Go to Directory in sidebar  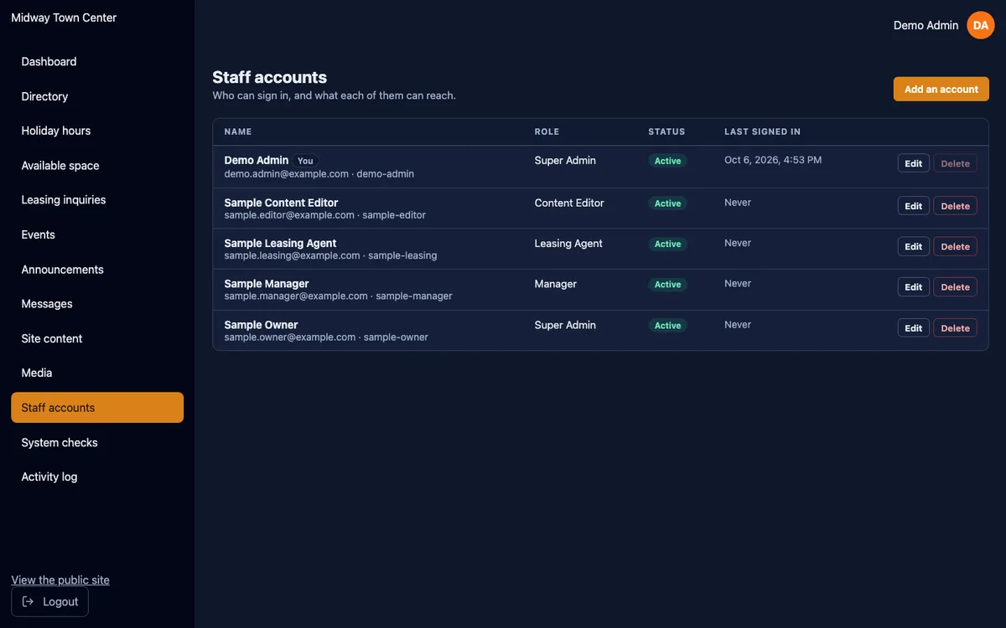coord(97,96)
